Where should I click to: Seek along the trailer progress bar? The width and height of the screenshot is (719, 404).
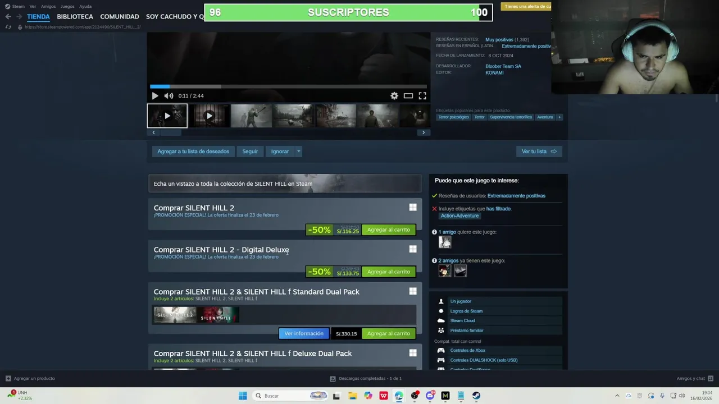288,86
